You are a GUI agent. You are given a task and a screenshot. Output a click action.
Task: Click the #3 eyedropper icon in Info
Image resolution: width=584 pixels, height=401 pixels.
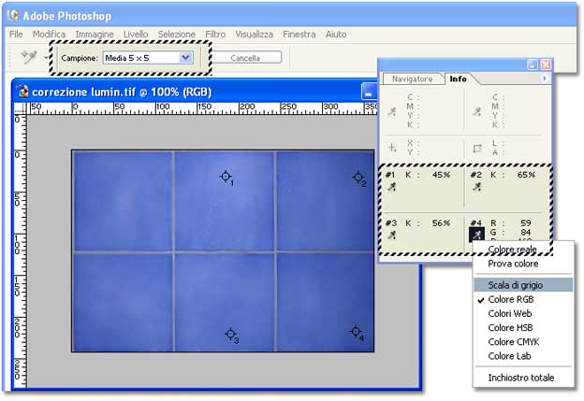[390, 236]
